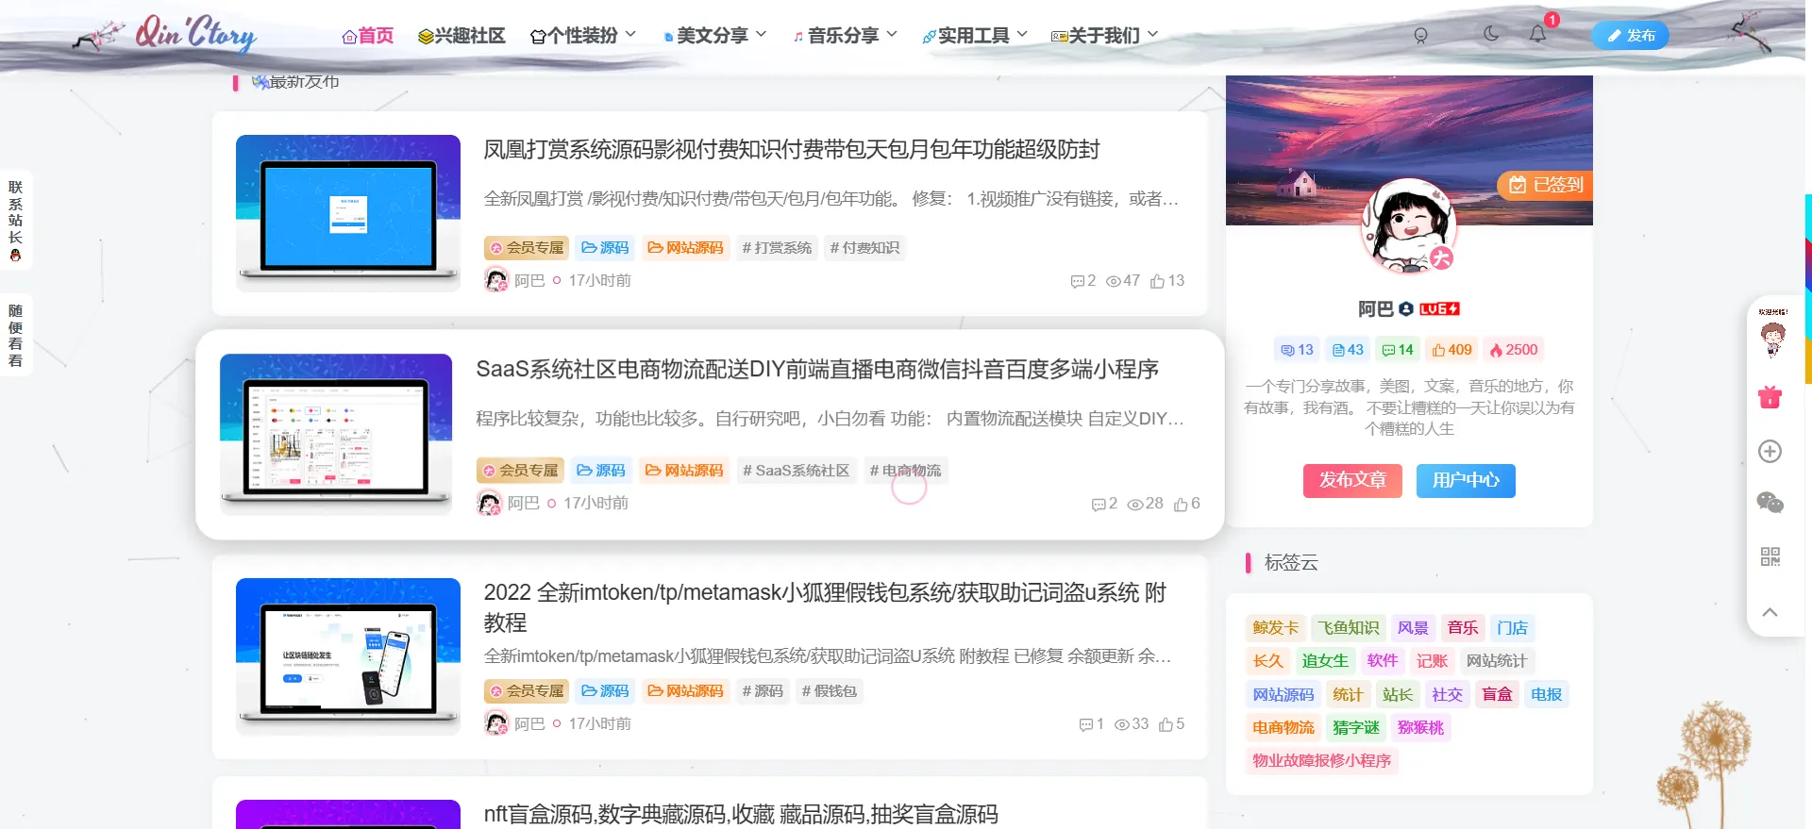
Task: Click the 联系站长 side tab
Action: pyautogui.click(x=16, y=221)
